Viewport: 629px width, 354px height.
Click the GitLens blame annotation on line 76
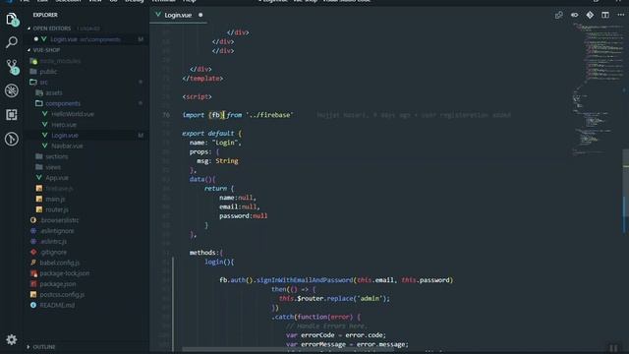coord(414,115)
